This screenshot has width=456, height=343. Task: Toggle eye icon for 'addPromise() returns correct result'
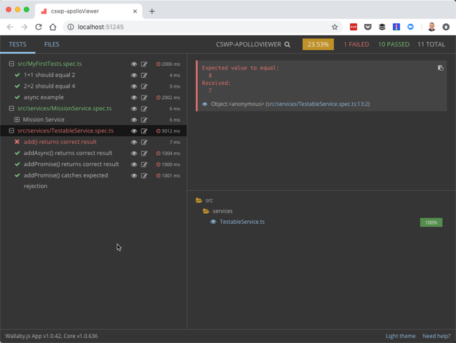(134, 165)
